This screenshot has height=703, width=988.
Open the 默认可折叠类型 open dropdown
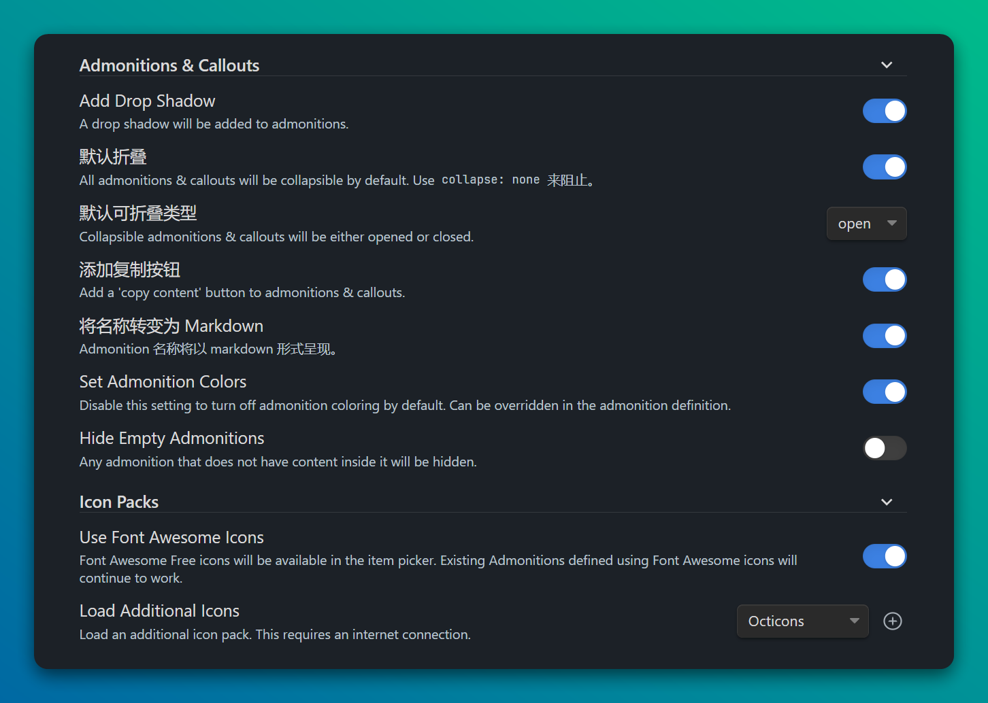pos(867,224)
